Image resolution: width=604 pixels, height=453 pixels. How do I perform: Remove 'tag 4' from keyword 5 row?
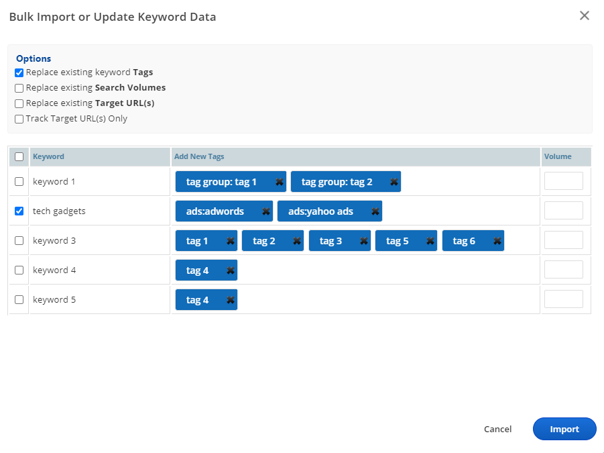point(231,300)
